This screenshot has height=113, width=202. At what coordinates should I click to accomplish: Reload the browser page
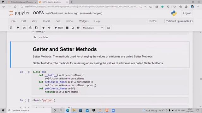point(15,7)
